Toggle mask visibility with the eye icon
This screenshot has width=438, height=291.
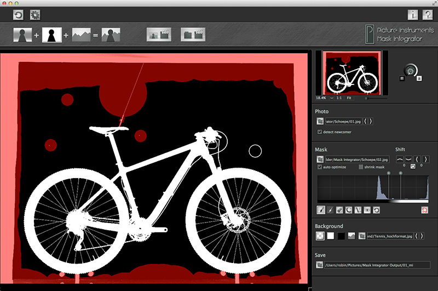coord(366,210)
